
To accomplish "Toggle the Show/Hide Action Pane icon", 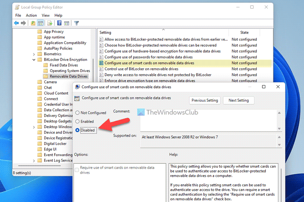I will coord(67,23).
